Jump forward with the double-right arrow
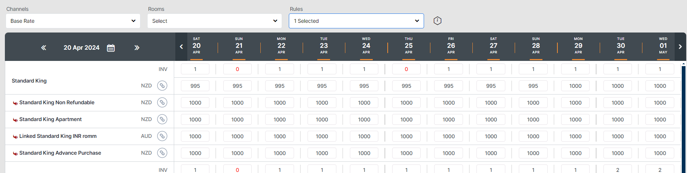The height and width of the screenshot is (173, 687). point(137,48)
